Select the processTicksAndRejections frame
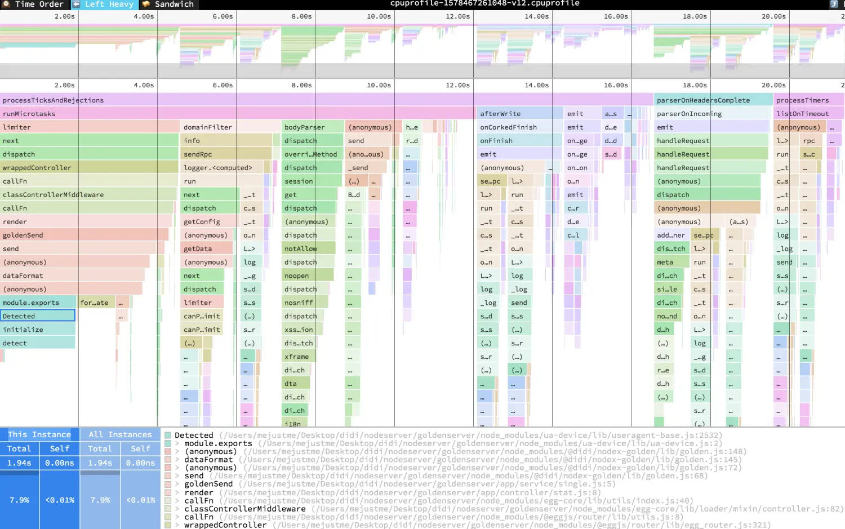 [327, 100]
